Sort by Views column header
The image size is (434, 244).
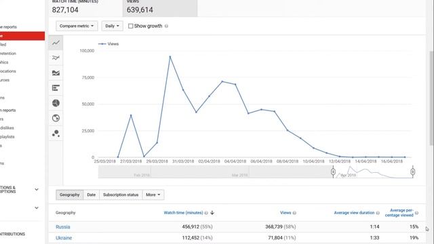click(285, 213)
